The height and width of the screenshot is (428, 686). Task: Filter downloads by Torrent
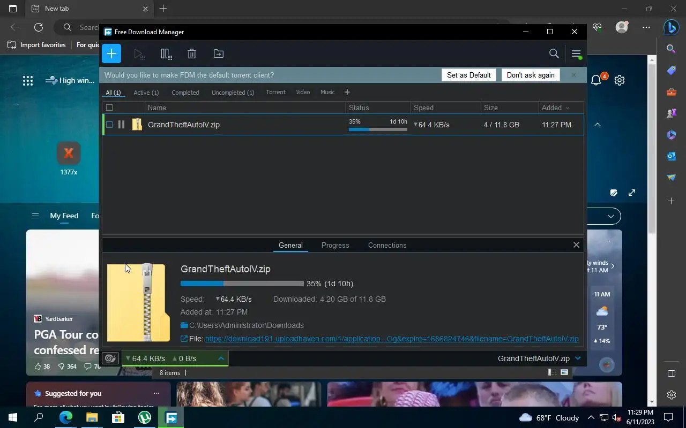(x=275, y=92)
